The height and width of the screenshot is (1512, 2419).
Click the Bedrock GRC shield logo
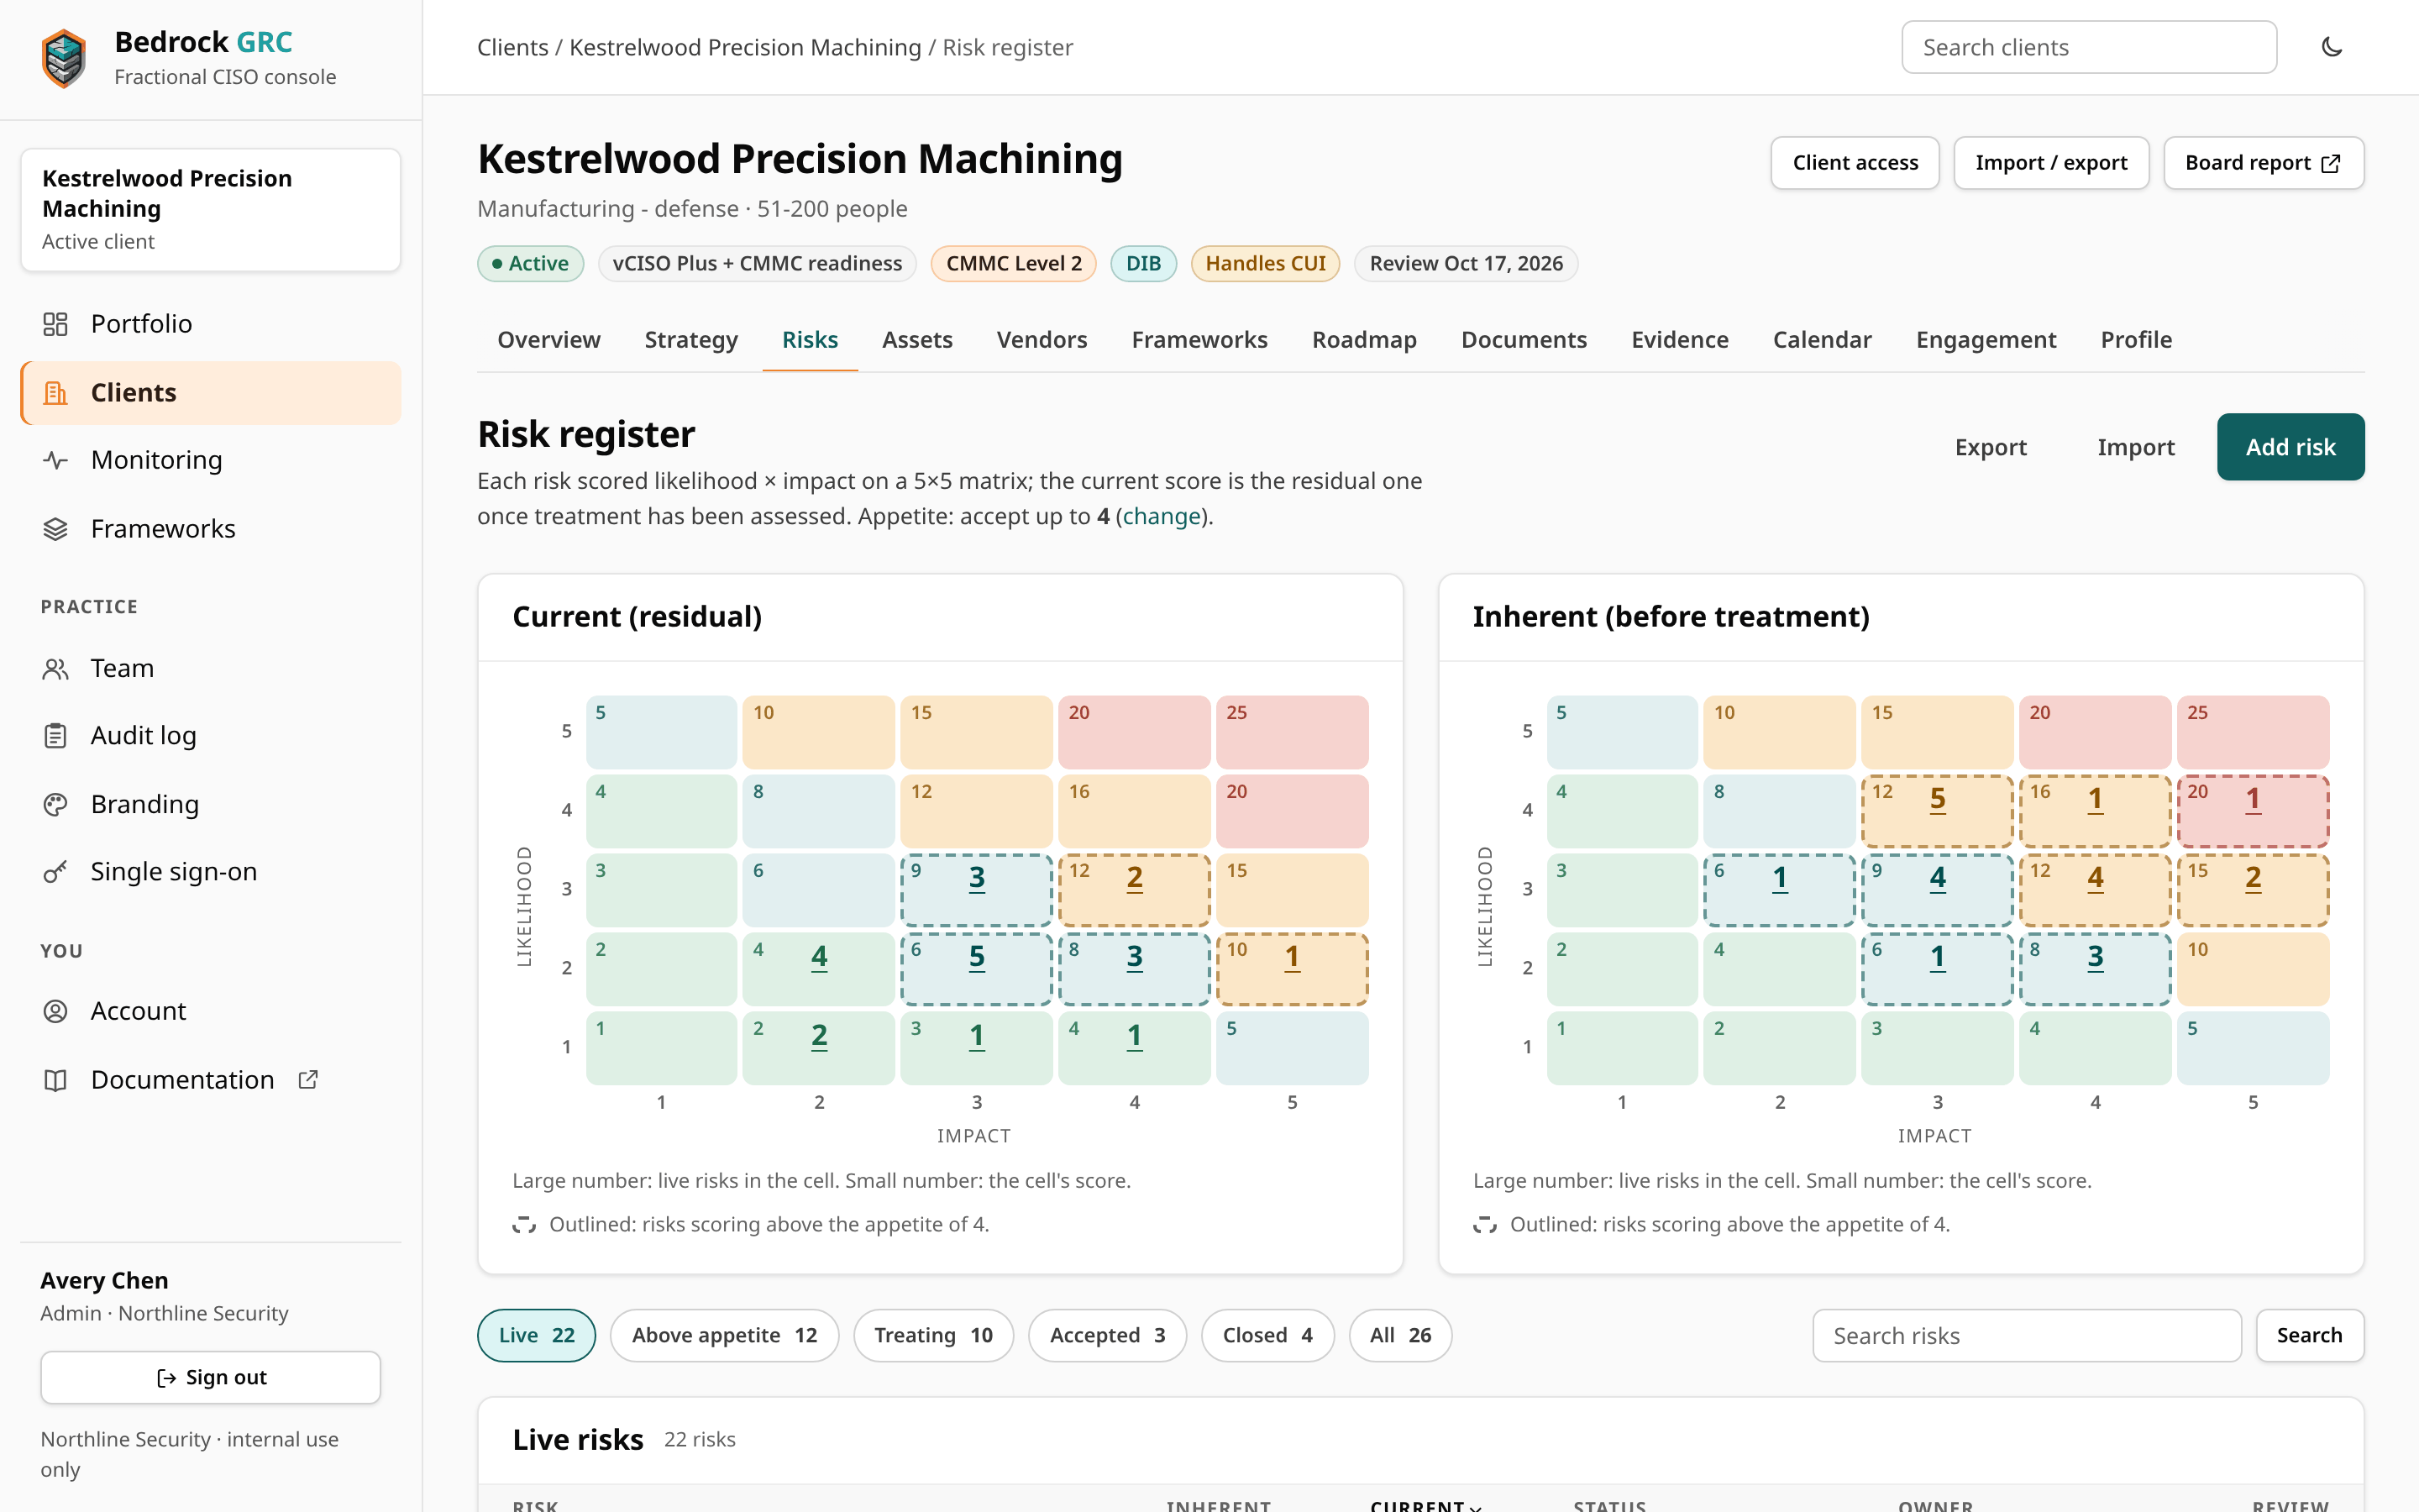point(64,58)
